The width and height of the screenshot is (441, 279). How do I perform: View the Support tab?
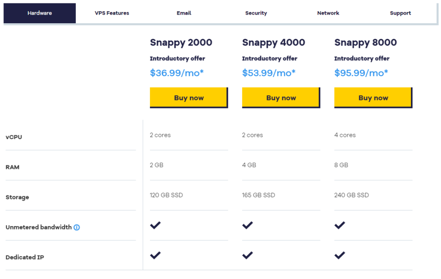tap(401, 13)
